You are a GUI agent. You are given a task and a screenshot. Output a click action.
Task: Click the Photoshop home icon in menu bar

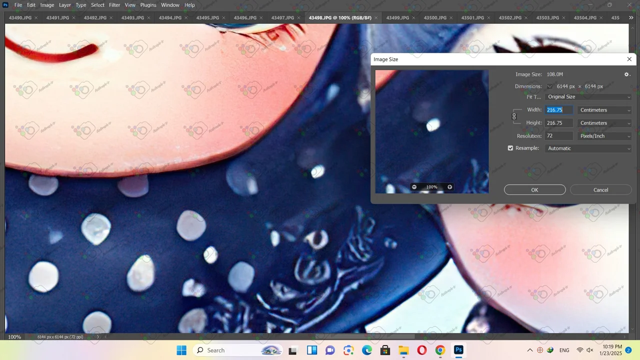coord(5,5)
